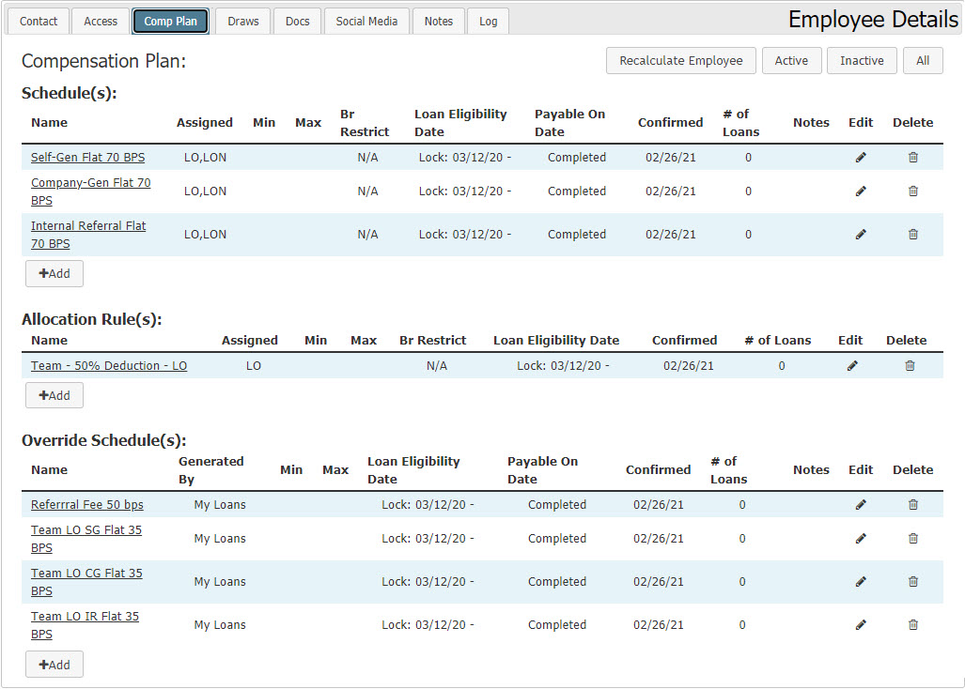The width and height of the screenshot is (965, 689).
Task: Filter compensation plans by Inactive
Action: [x=862, y=61]
